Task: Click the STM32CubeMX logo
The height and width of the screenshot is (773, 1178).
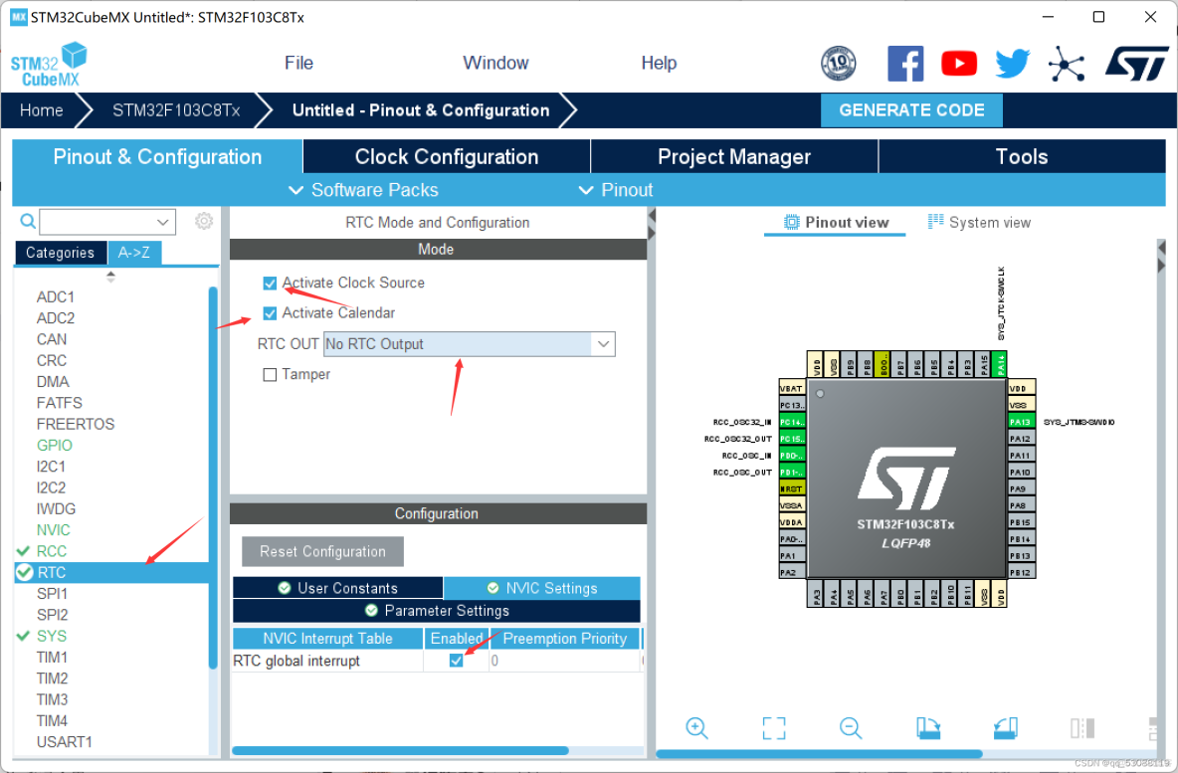Action: tap(49, 65)
